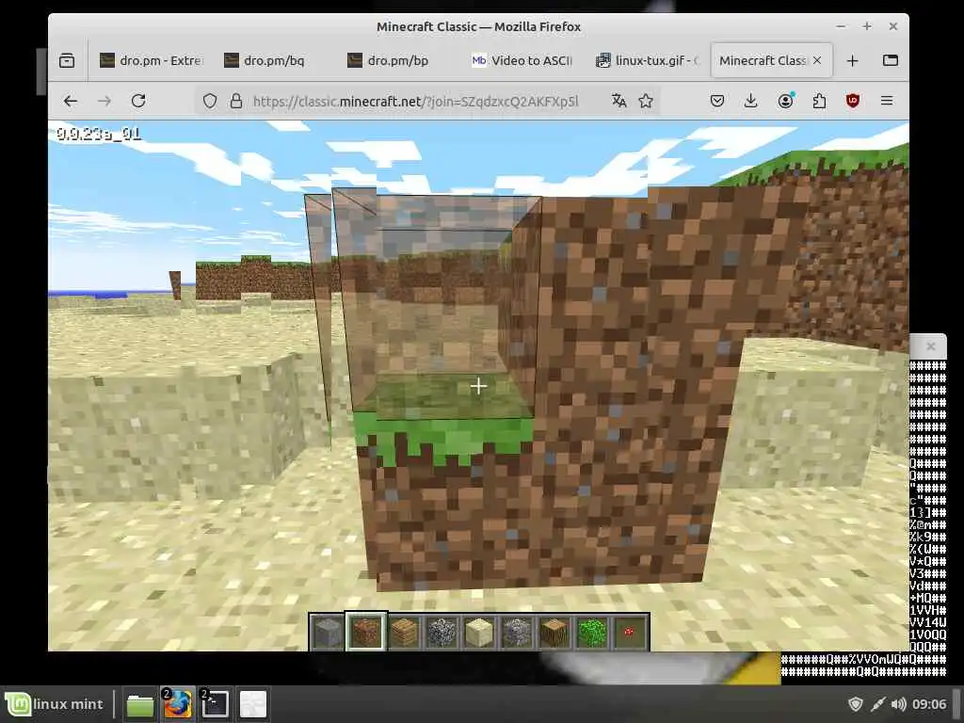Close the Minecraft Classic tab
Screen dimensions: 964x723
coord(817,60)
